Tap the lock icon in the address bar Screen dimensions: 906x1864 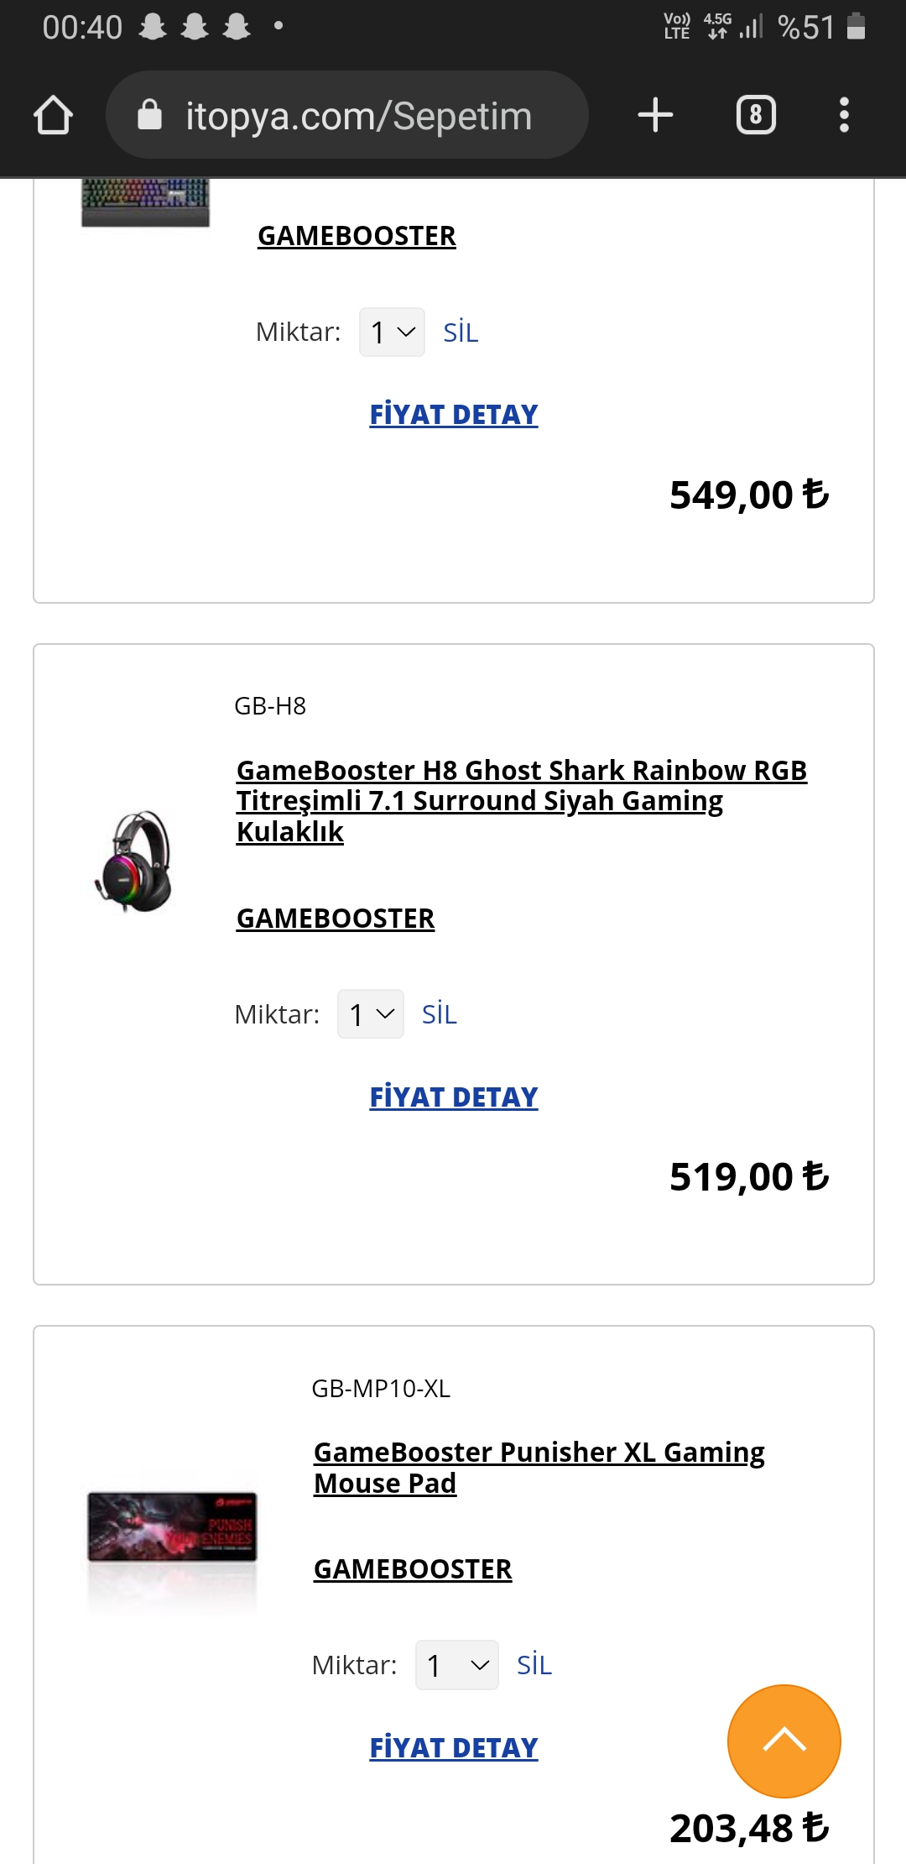tap(149, 115)
